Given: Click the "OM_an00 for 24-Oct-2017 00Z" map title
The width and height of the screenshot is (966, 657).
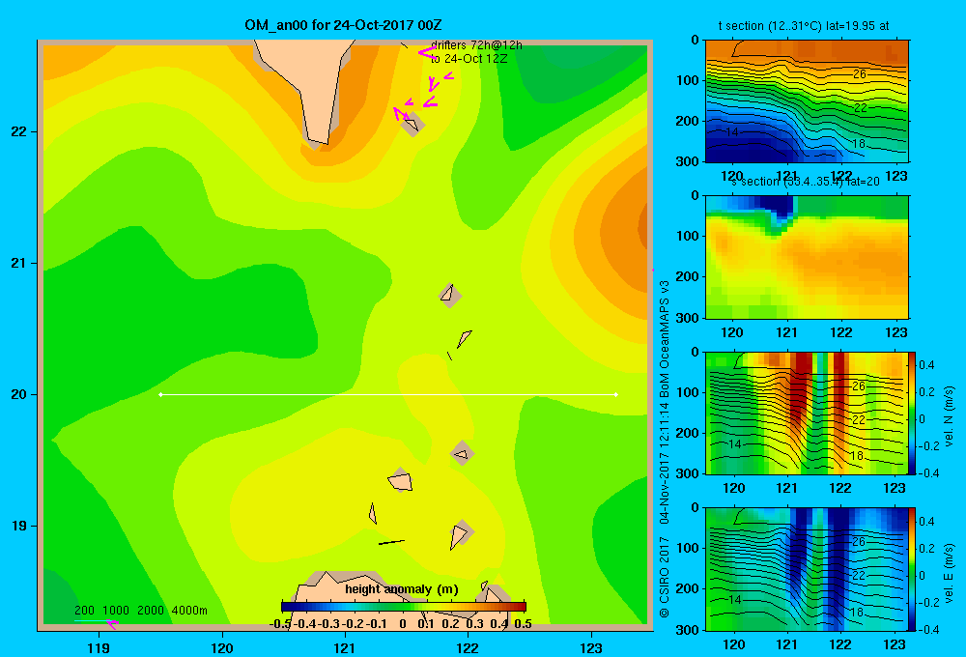Looking at the screenshot, I should (x=343, y=25).
